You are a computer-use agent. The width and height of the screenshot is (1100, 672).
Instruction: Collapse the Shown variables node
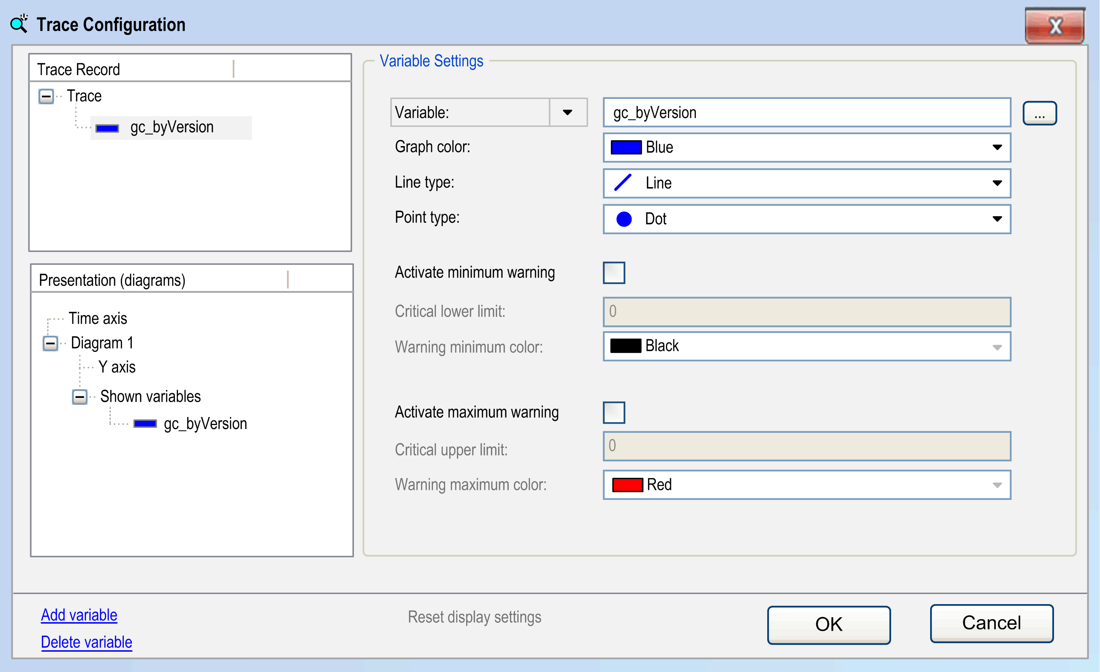coord(80,397)
